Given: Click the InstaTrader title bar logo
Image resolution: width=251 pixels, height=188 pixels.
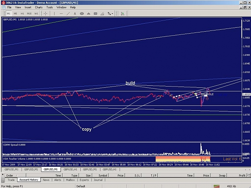Looking at the screenshot, I should pyautogui.click(x=3, y=2).
